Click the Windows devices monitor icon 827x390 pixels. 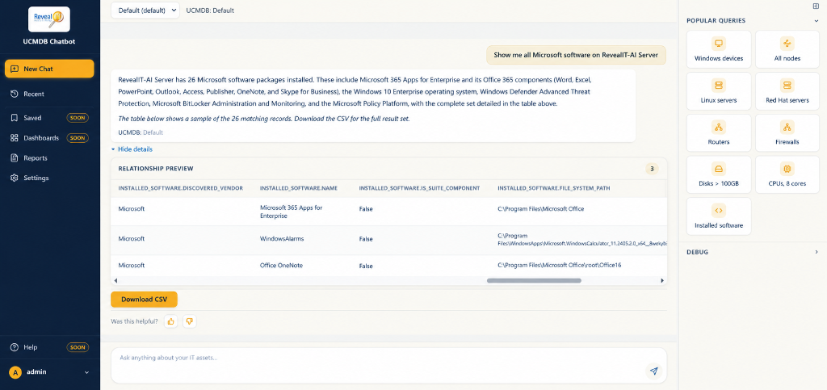pyautogui.click(x=718, y=44)
